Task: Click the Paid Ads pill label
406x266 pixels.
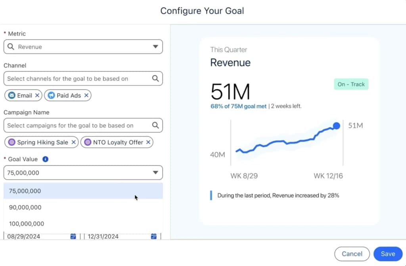Action: coord(69,95)
